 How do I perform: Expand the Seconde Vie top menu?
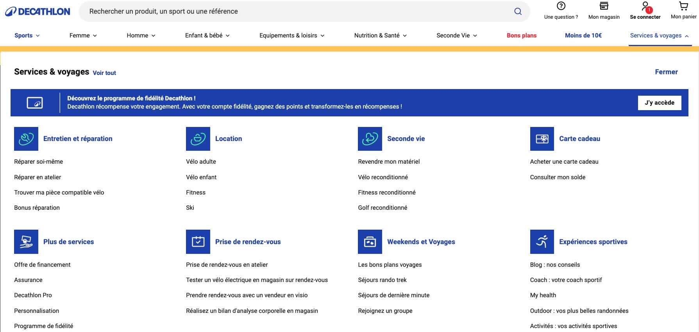coord(457,36)
